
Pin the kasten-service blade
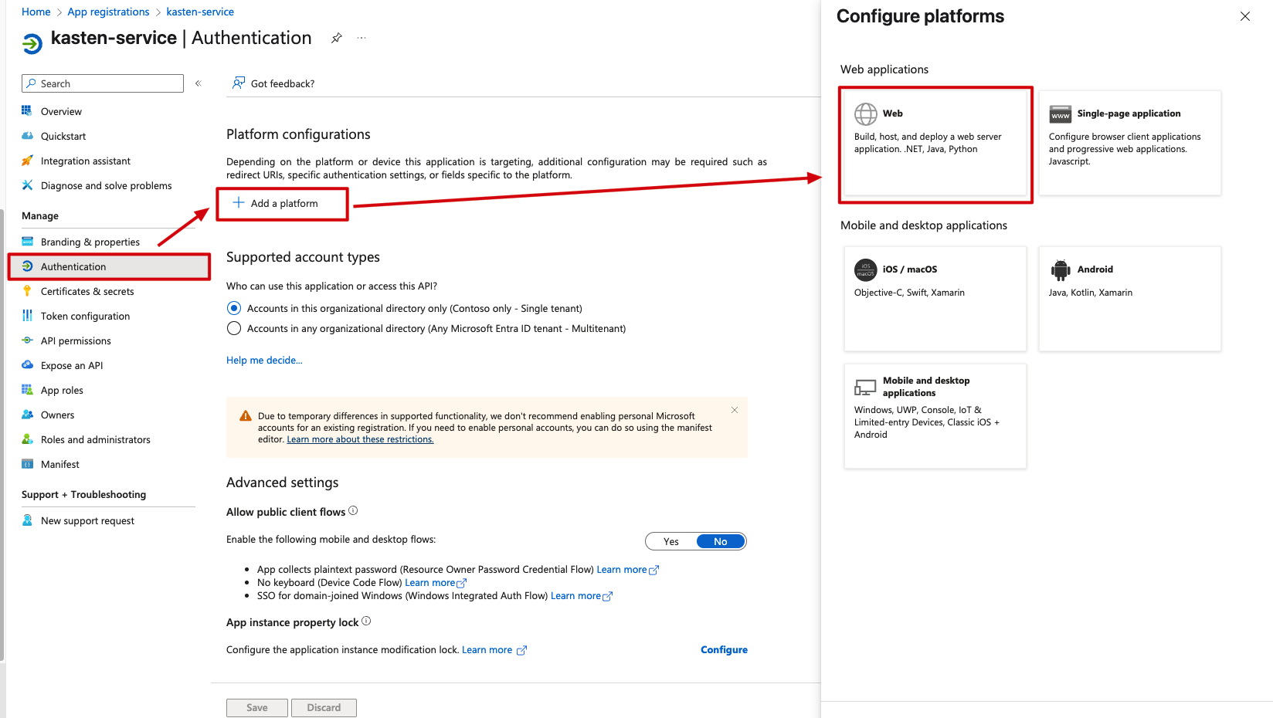tap(337, 38)
